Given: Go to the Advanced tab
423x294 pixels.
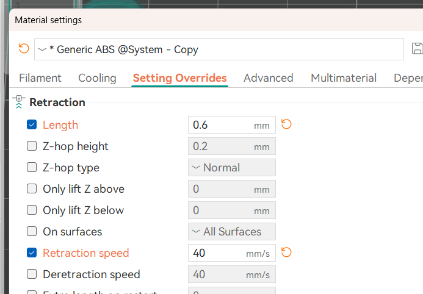Looking at the screenshot, I should click(268, 78).
